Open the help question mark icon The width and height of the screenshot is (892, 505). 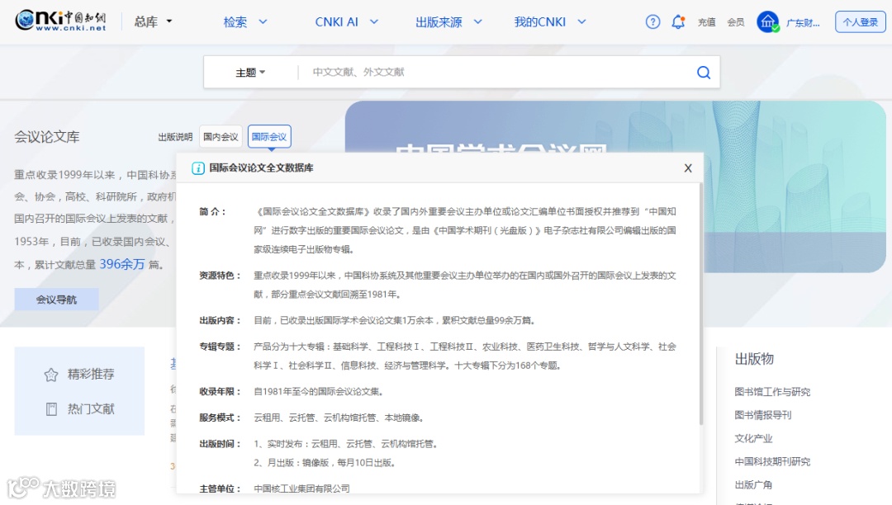[x=652, y=22]
